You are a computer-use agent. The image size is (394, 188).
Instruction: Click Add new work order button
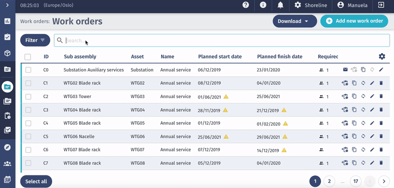tap(354, 21)
